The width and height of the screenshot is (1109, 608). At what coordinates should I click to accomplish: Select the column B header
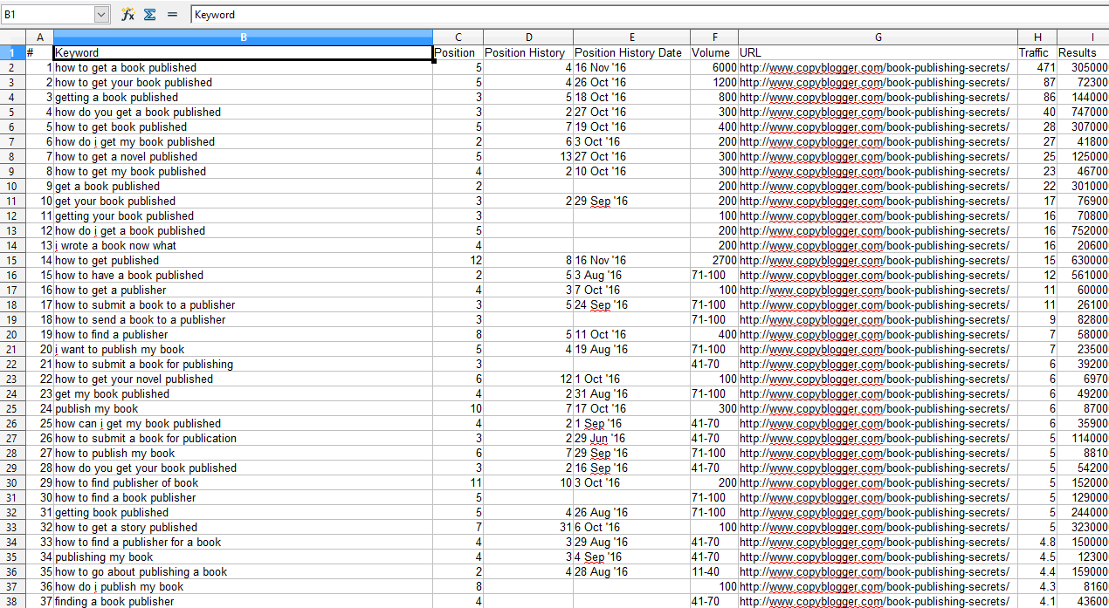tap(243, 37)
